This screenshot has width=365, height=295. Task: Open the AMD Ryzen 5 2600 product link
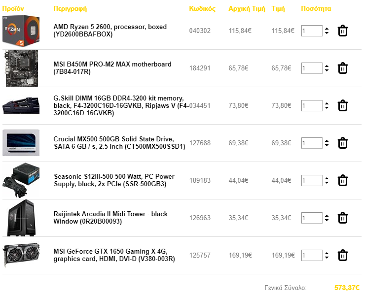coord(110,31)
